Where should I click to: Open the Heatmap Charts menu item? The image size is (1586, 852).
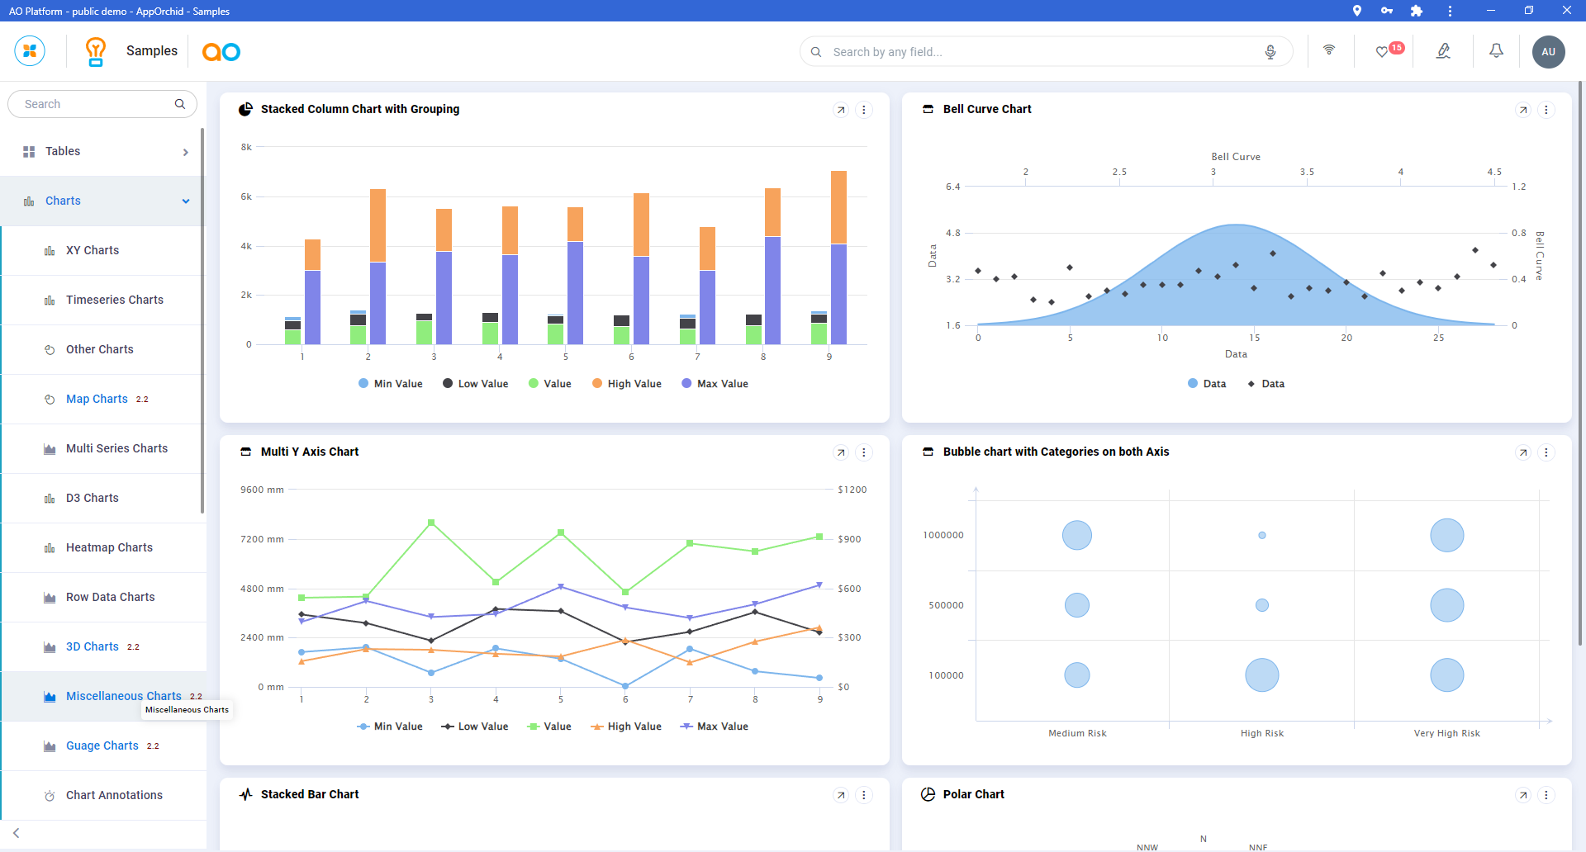click(x=109, y=547)
